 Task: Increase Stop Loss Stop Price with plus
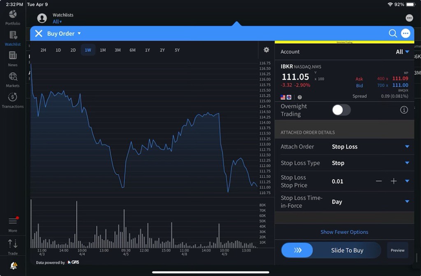(394, 181)
